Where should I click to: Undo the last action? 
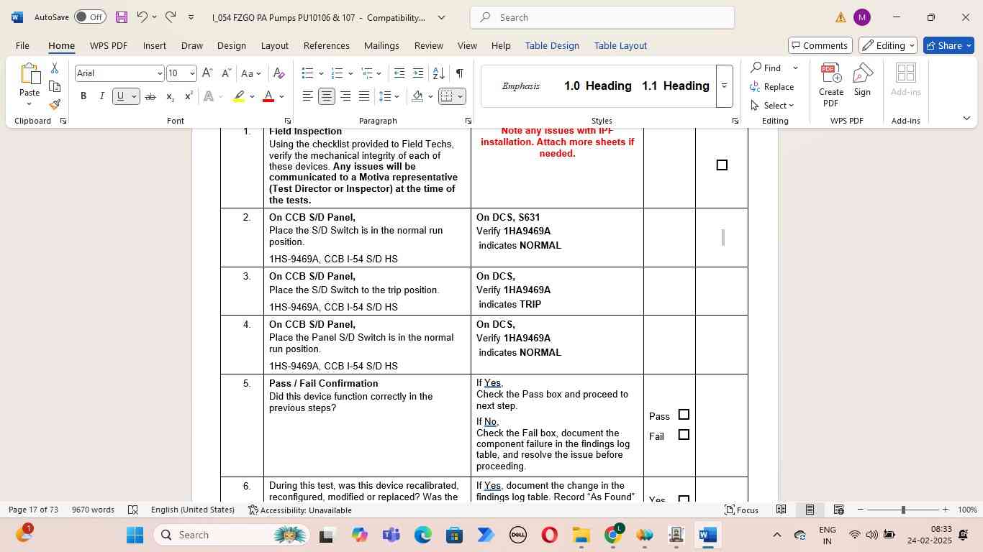pyautogui.click(x=142, y=17)
